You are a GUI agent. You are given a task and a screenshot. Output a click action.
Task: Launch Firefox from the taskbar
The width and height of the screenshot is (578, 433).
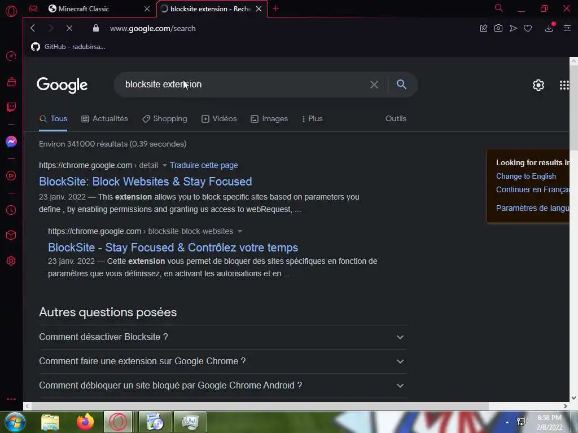click(x=85, y=422)
